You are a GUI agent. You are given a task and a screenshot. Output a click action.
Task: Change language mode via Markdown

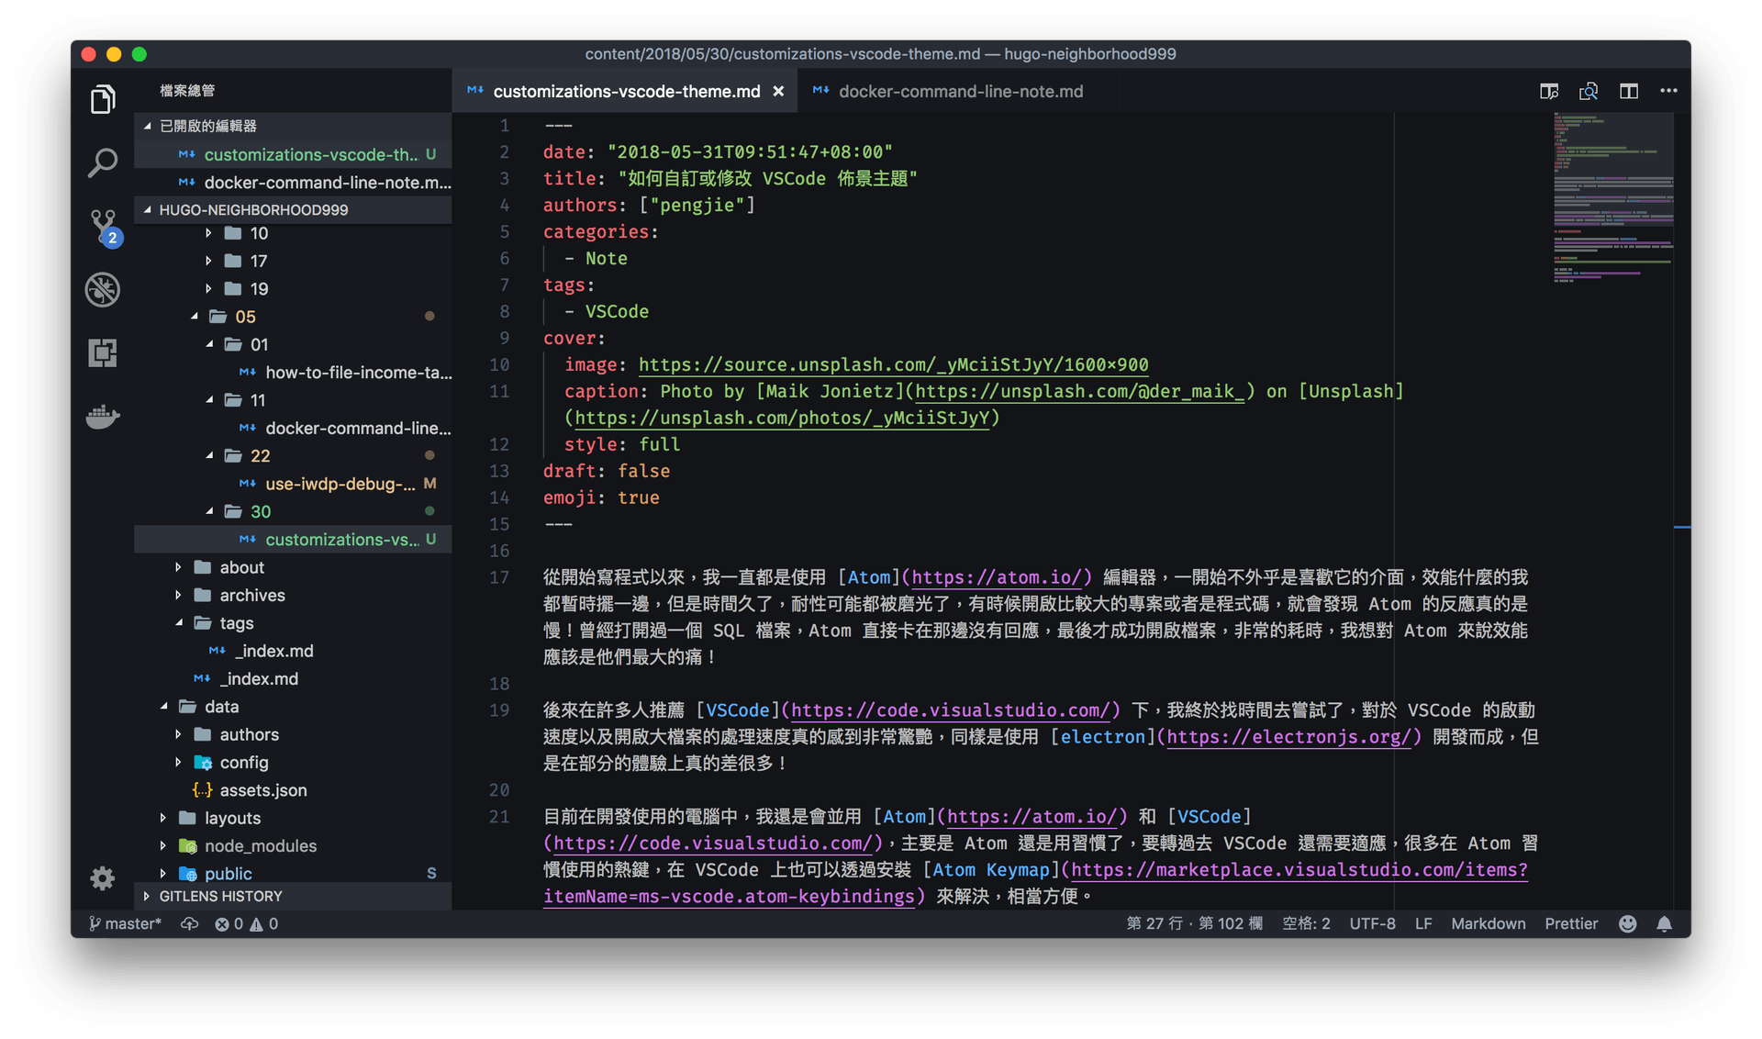[1488, 923]
